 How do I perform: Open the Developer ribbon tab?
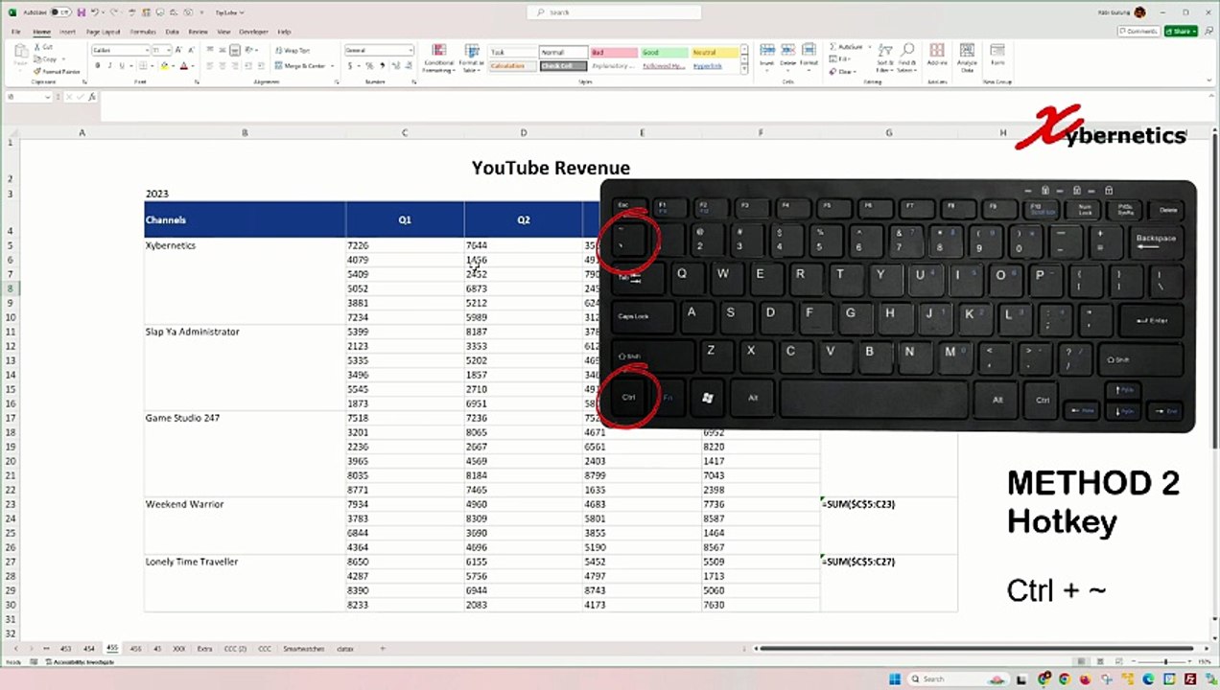(253, 32)
